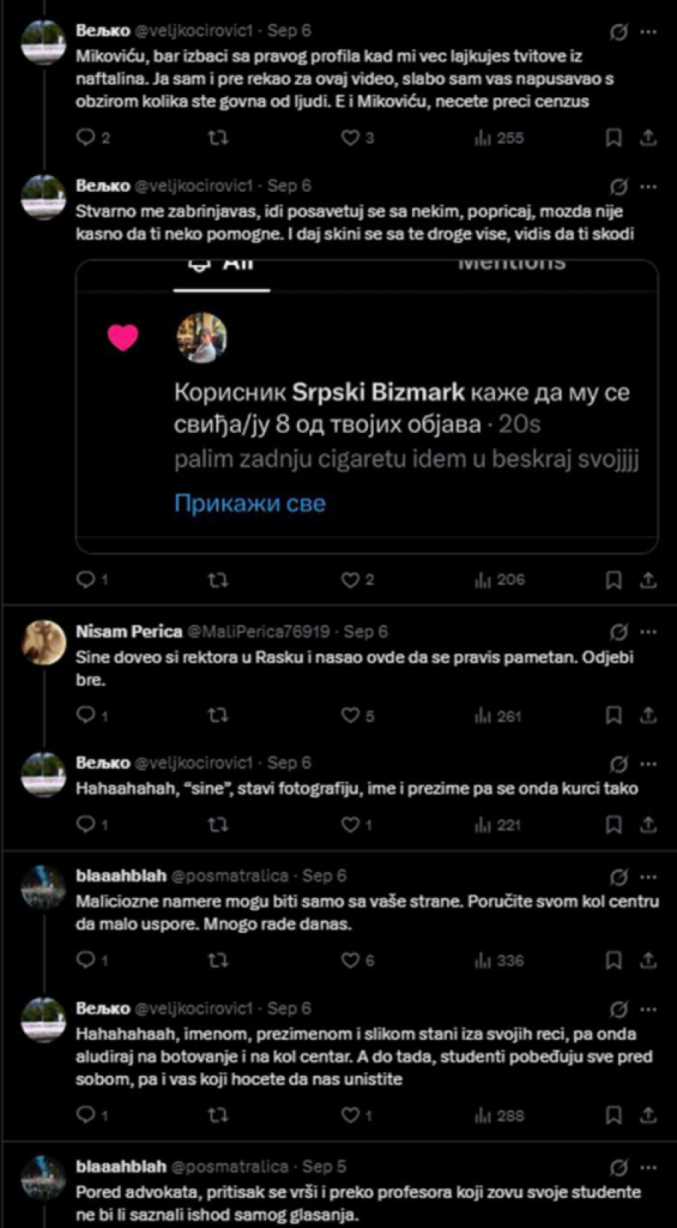The width and height of the screenshot is (677, 1228).
Task: View analytics showing 288 views
Action: tap(499, 1115)
